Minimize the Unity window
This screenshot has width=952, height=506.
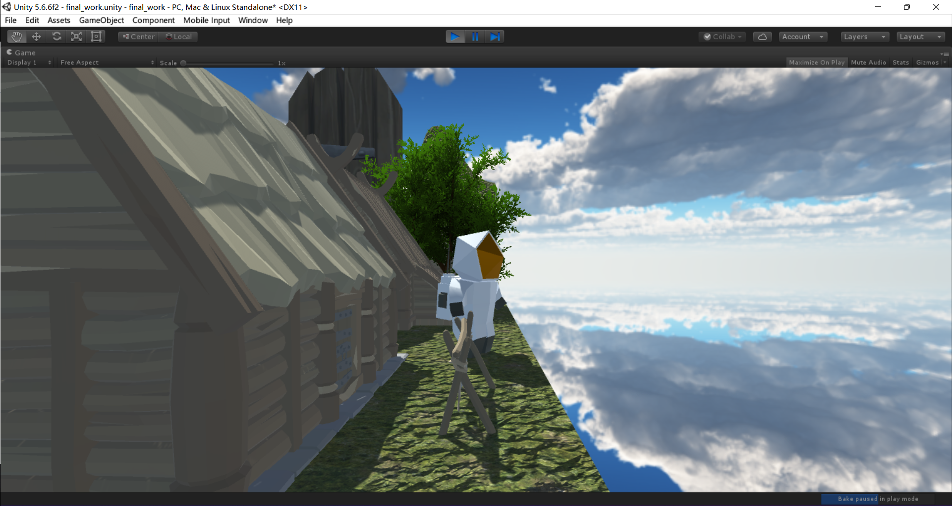pyautogui.click(x=878, y=7)
